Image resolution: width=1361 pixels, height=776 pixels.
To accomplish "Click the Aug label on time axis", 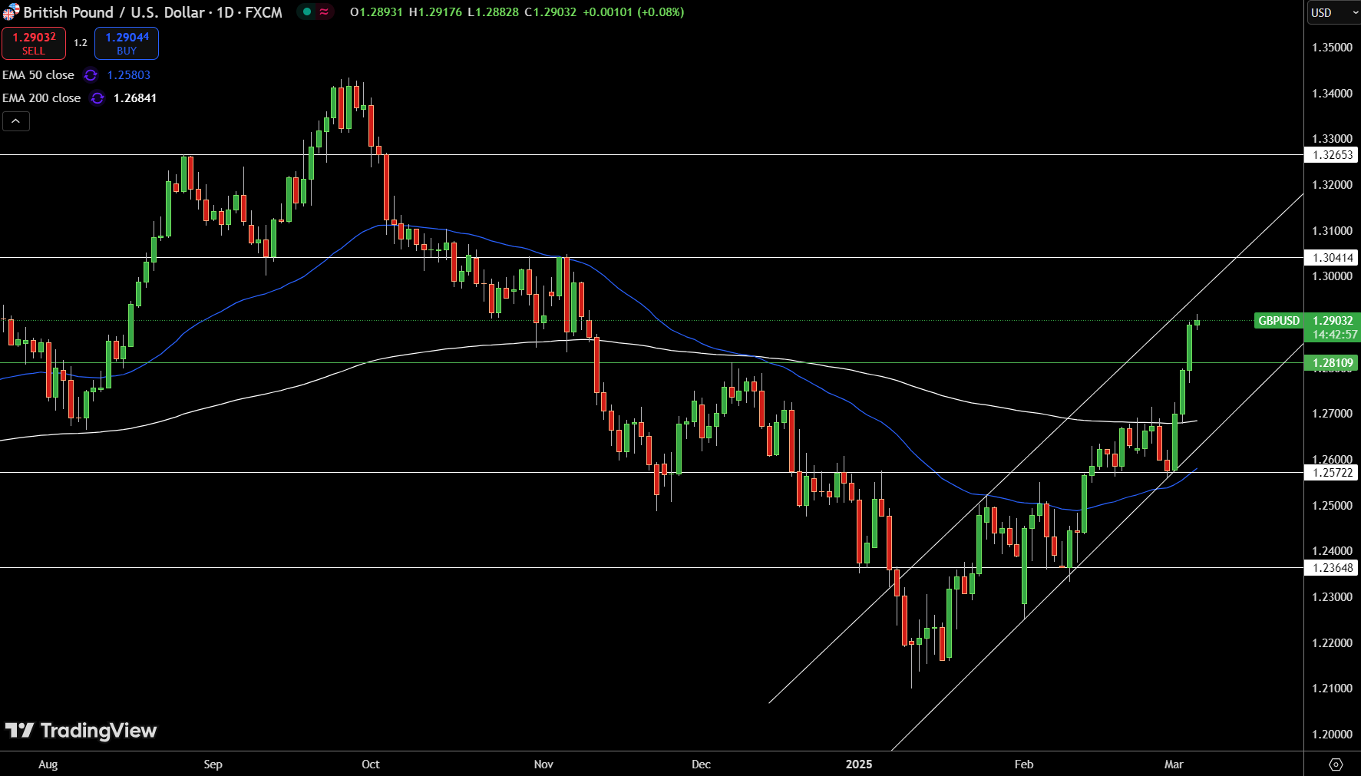I will [x=48, y=764].
